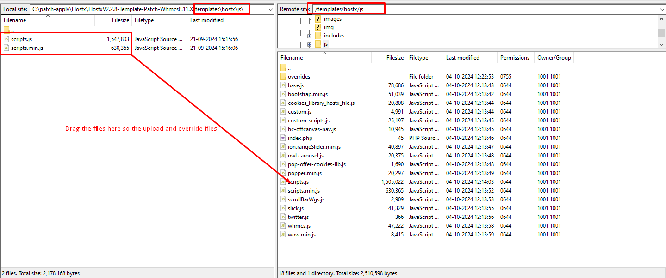Select the scripts.js file icon in local pane

(6, 39)
